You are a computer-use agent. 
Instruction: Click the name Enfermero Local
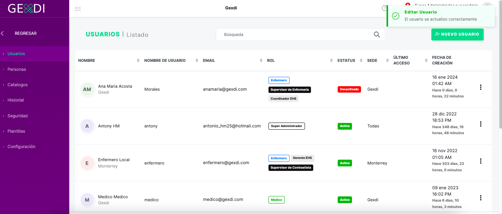(114, 160)
